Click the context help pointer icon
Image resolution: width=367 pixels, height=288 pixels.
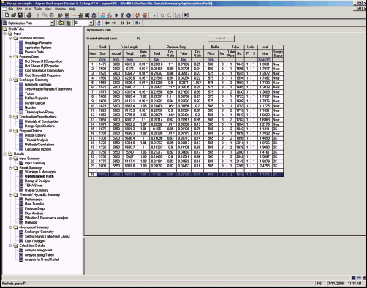(186, 15)
